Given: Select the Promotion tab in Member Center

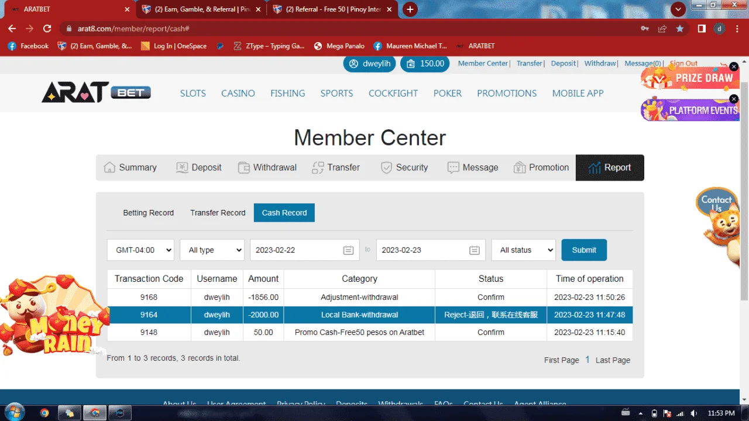Looking at the screenshot, I should (541, 167).
